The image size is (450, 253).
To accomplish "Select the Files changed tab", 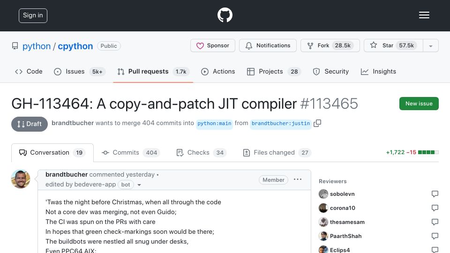I will point(277,153).
